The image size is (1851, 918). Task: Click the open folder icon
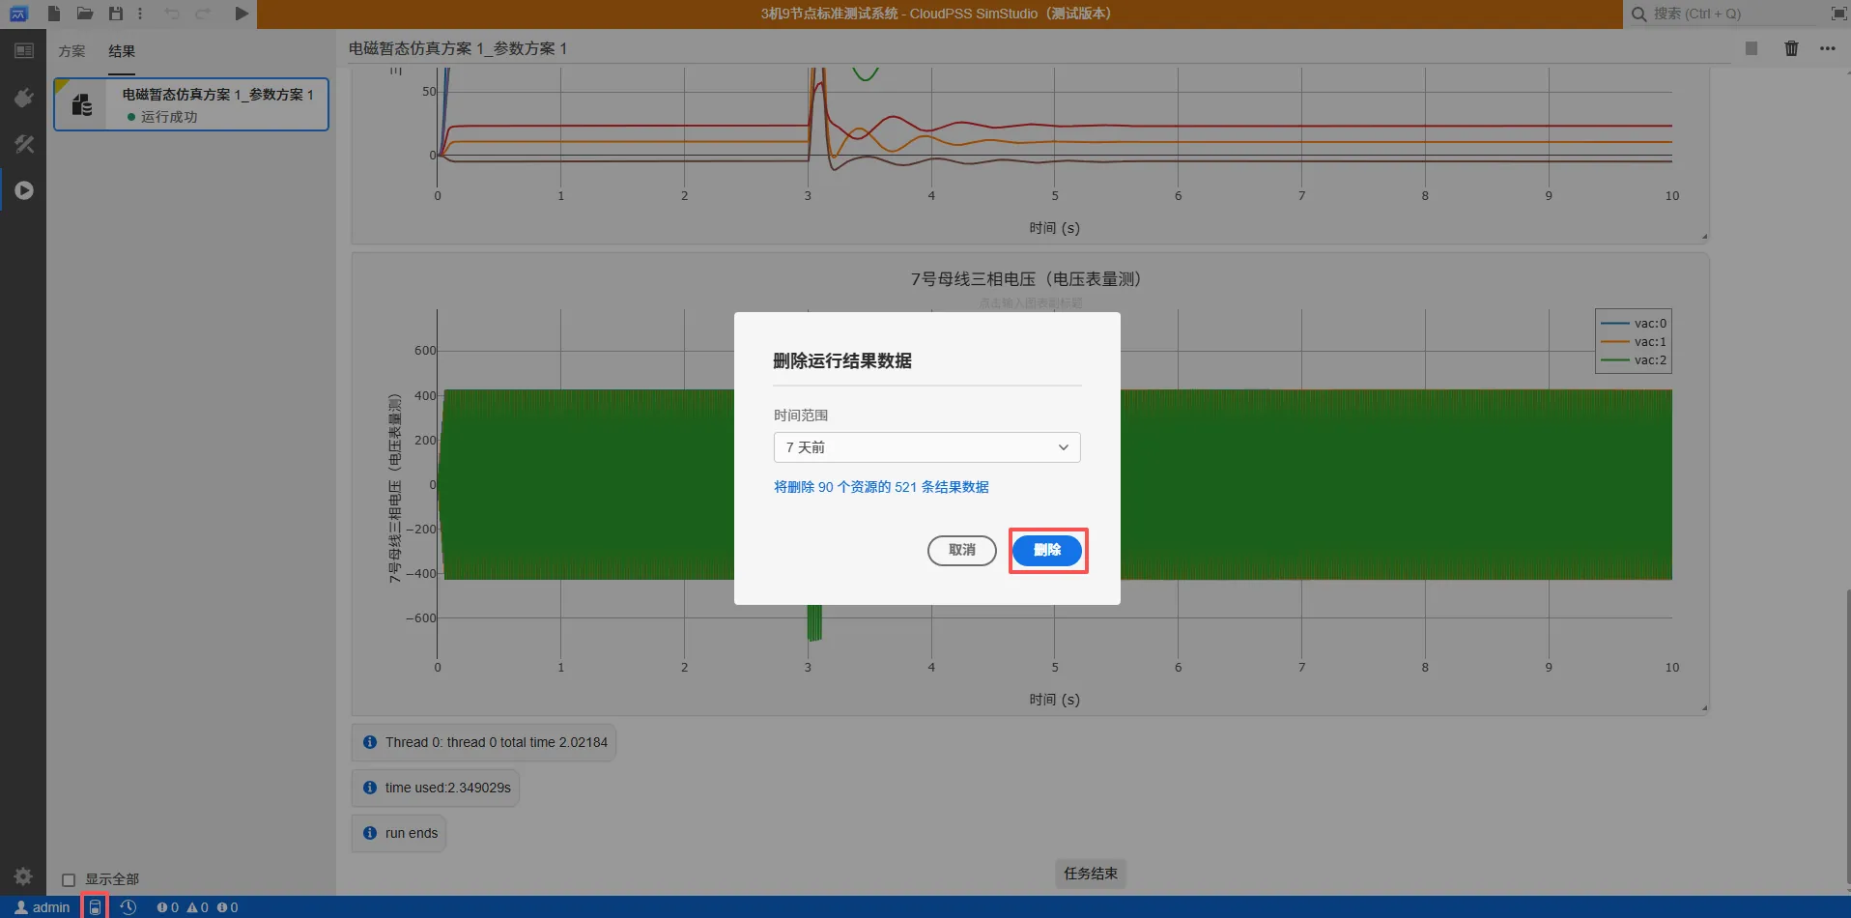(85, 14)
